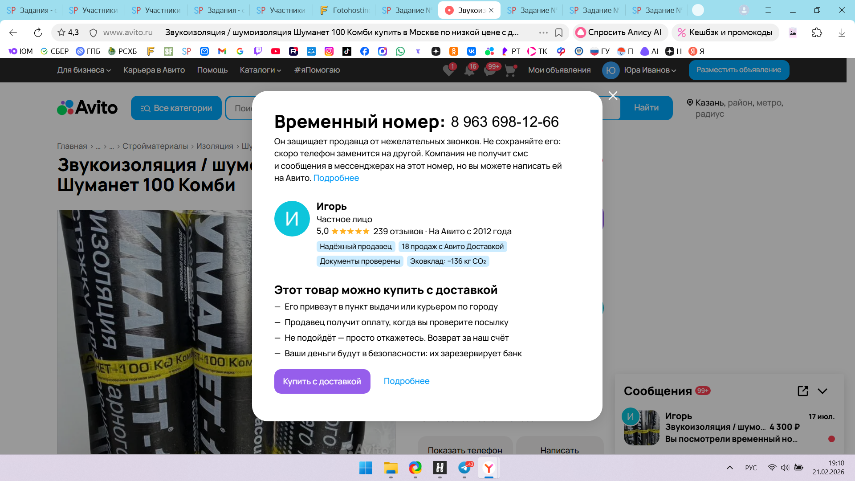
Task: Collapse the Сообщения messages panel
Action: 822,391
